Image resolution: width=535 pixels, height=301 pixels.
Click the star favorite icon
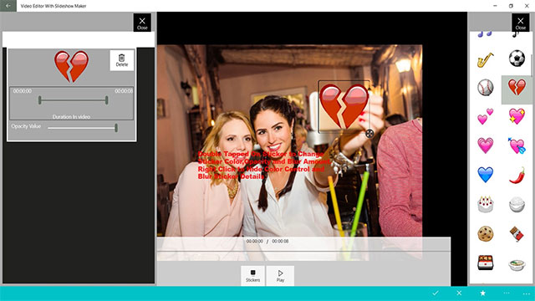(x=483, y=293)
